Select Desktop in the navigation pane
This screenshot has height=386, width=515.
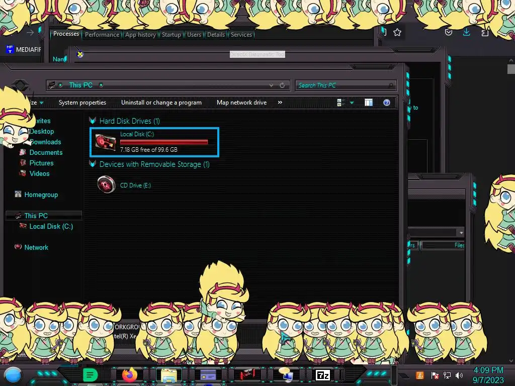click(42, 131)
